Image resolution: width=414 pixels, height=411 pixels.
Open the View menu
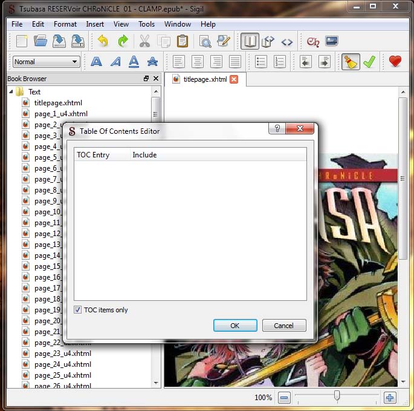[x=121, y=24]
